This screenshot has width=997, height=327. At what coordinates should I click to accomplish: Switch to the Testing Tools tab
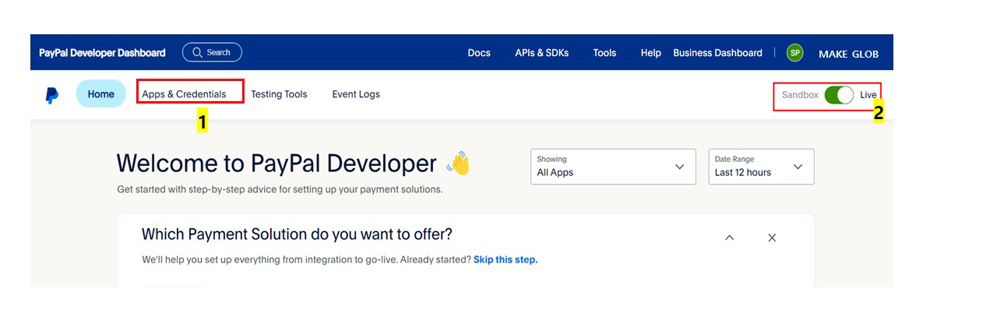279,94
